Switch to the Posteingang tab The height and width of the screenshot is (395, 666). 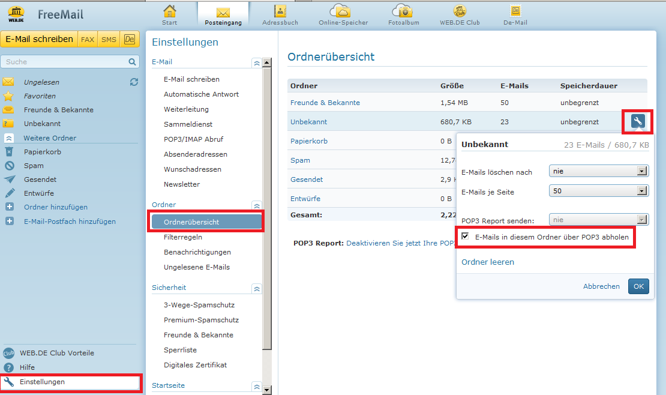click(223, 16)
